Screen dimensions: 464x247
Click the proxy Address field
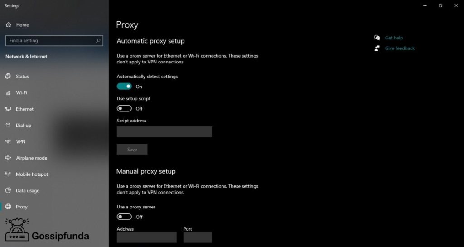(146, 237)
